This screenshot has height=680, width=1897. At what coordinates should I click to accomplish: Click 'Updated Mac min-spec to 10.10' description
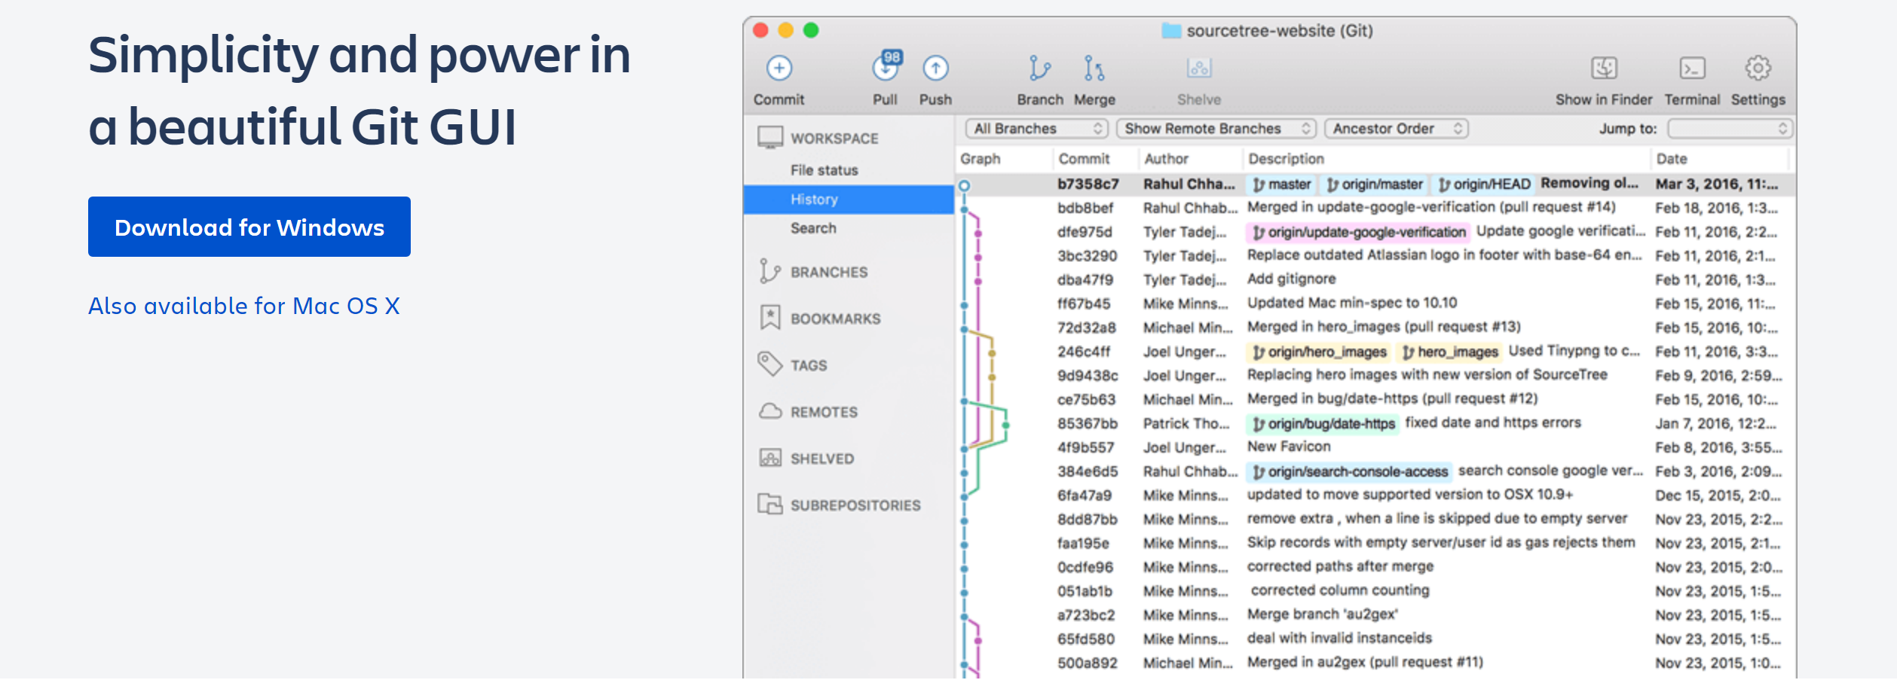click(1352, 303)
